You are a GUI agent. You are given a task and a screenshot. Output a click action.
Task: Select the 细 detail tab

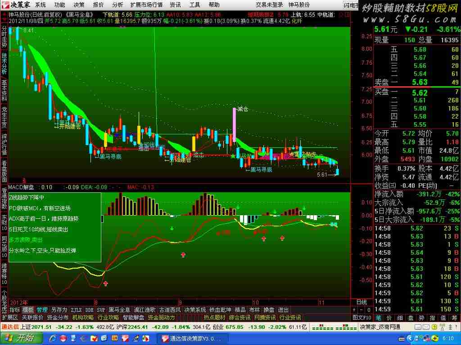(x=400, y=318)
